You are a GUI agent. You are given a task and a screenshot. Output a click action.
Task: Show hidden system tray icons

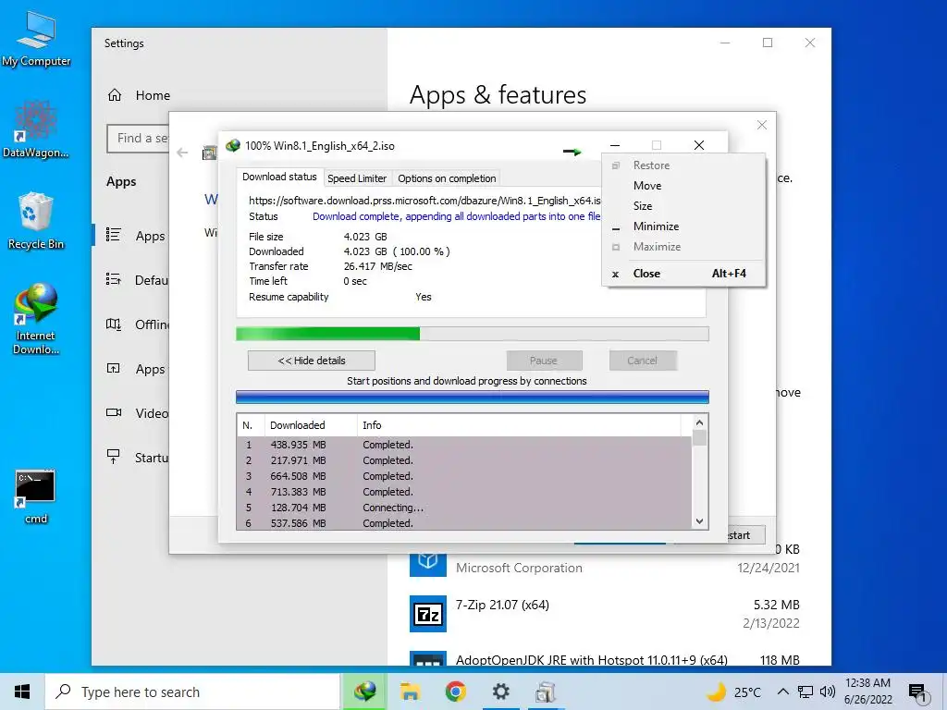click(x=782, y=692)
